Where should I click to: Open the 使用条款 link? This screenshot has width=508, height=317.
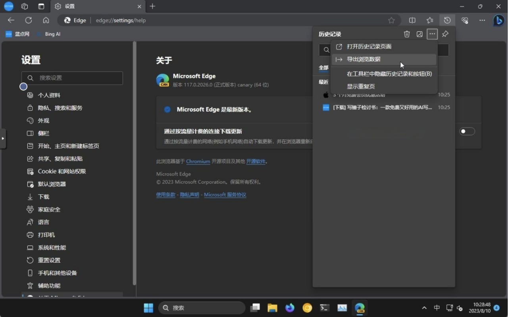(165, 195)
